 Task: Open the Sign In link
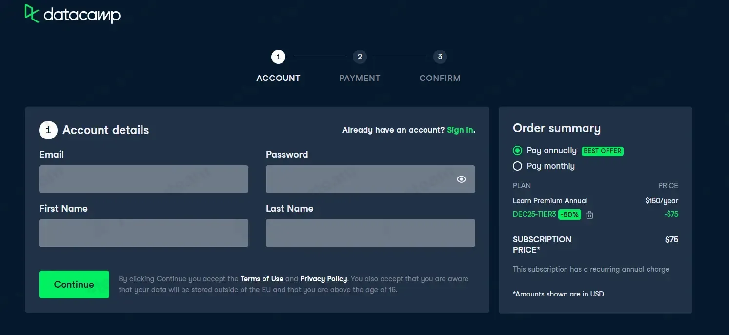point(460,130)
